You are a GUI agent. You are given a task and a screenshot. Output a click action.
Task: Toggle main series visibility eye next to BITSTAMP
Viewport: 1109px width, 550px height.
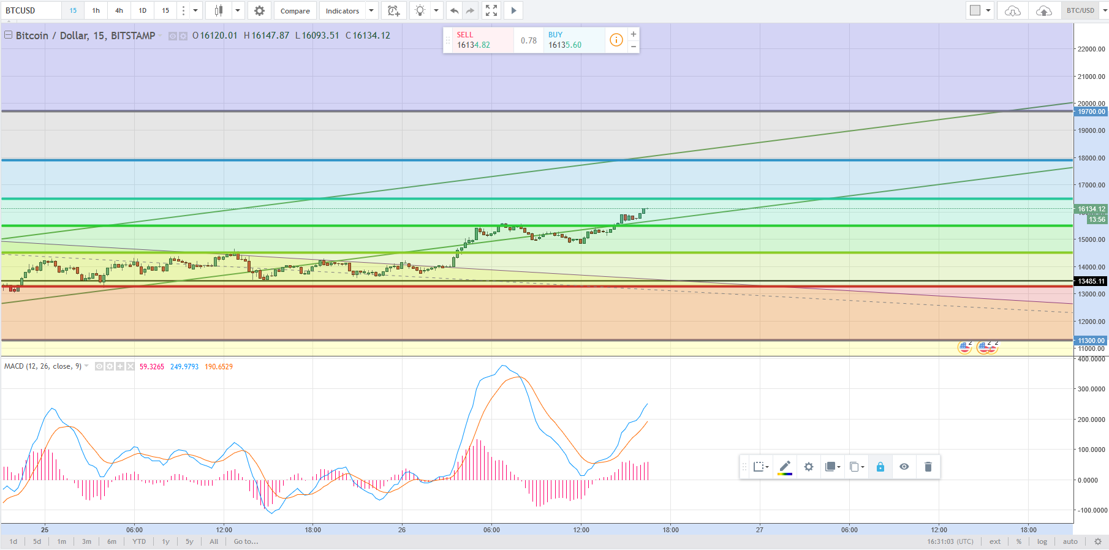point(173,36)
